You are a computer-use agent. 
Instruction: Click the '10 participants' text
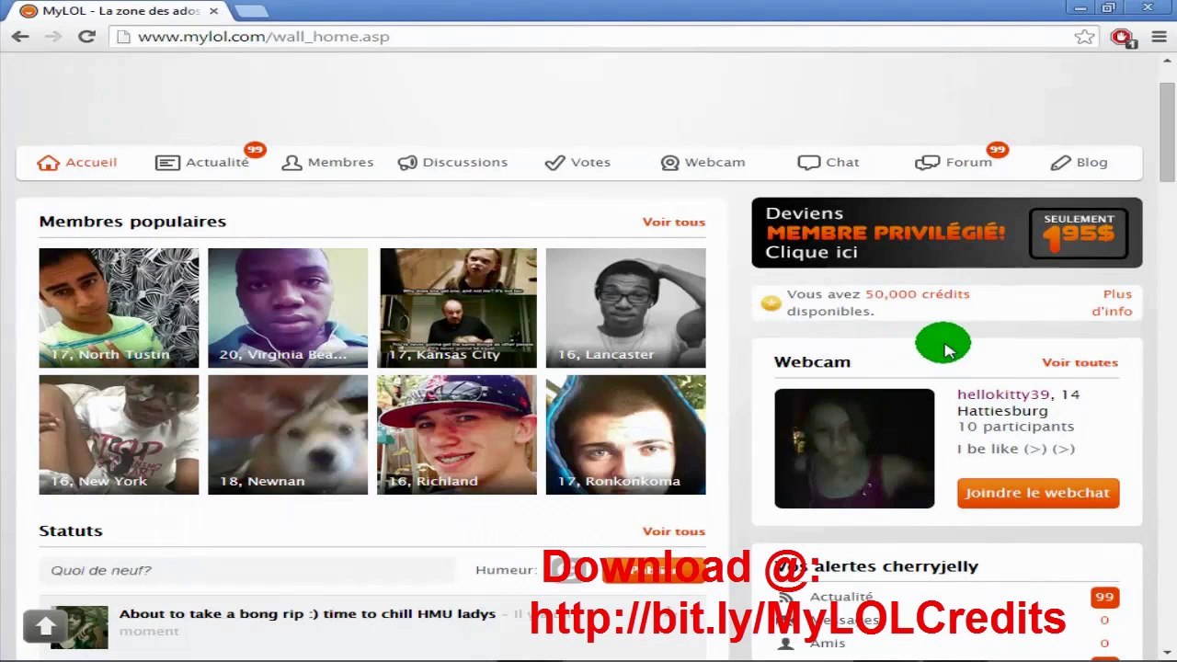1015,427
